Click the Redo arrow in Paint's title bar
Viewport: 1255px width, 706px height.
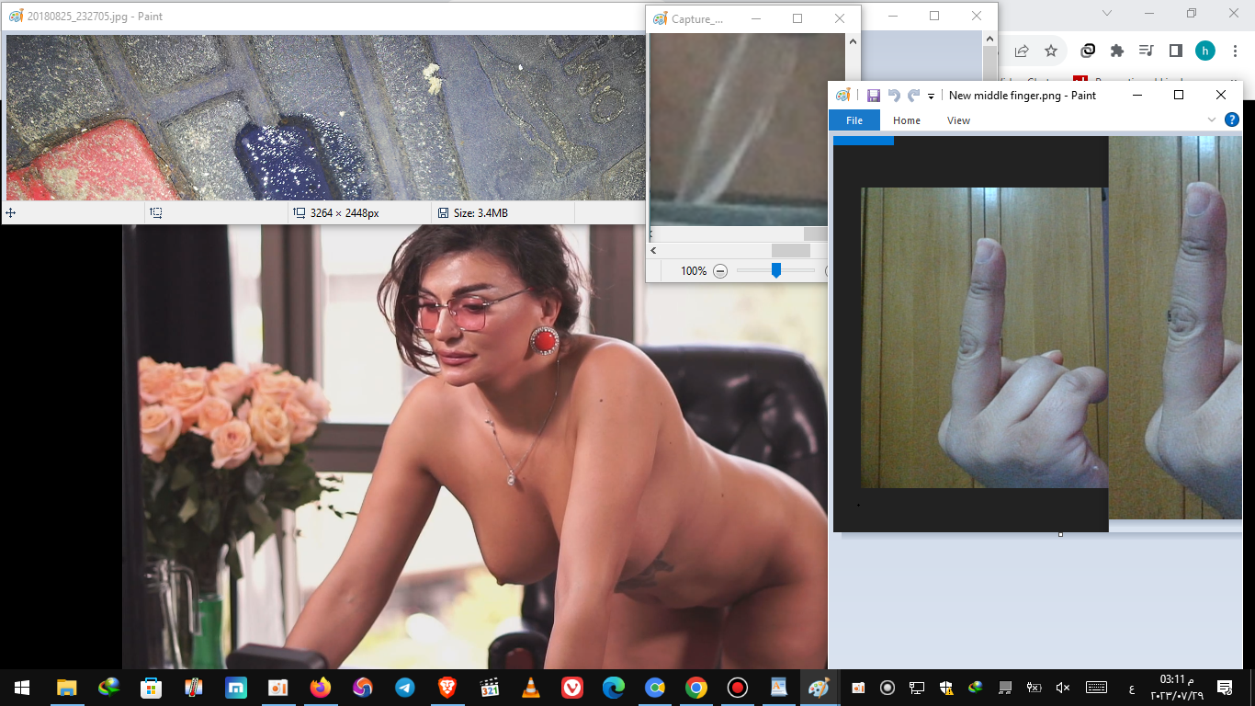[913, 96]
